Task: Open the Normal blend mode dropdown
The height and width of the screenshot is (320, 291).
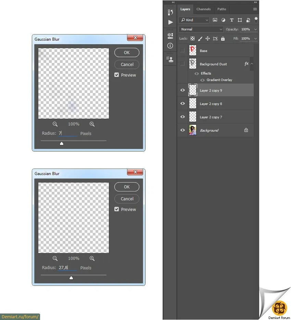Action: point(201,29)
